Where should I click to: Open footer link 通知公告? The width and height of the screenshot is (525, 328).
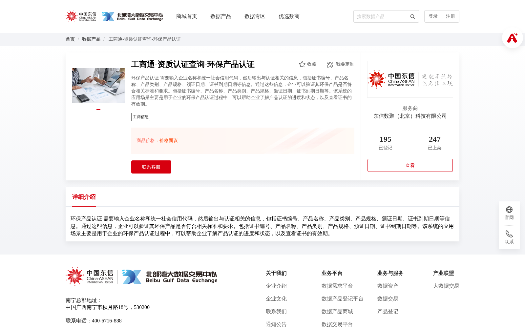(x=276, y=324)
